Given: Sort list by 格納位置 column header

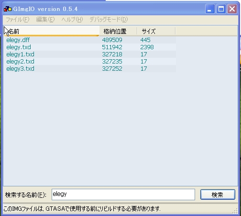Looking at the screenshot, I should [x=118, y=31].
